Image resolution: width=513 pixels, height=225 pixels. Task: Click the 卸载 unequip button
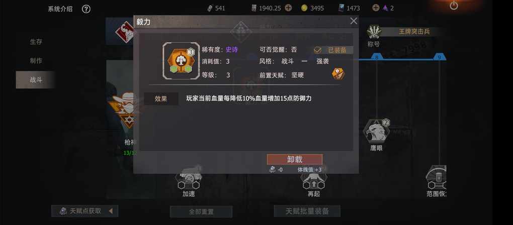tap(294, 159)
